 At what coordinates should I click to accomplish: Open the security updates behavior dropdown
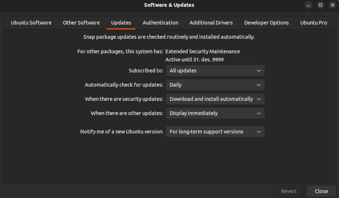(x=215, y=99)
